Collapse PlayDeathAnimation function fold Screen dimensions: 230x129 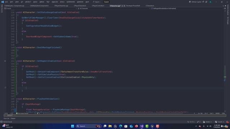[x=17, y=99]
